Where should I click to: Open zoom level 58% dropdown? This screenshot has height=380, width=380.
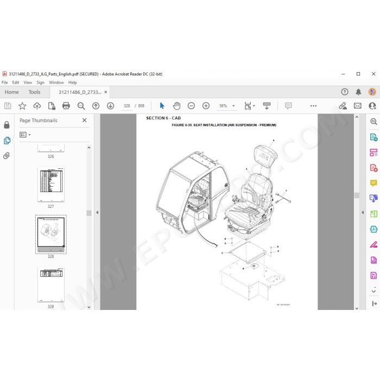pos(233,106)
